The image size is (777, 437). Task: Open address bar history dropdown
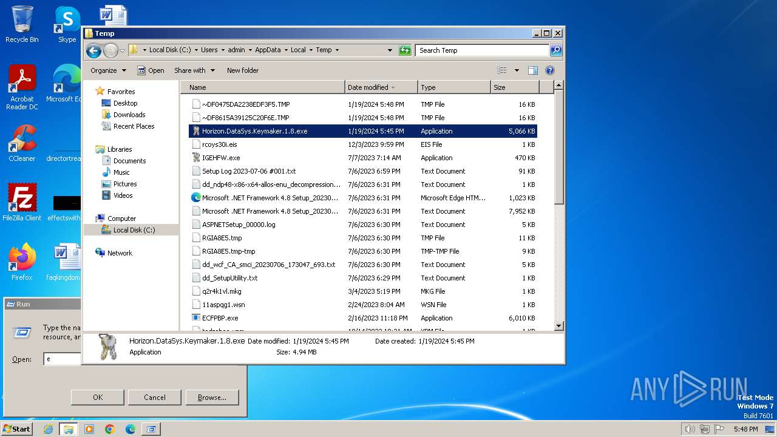tap(390, 50)
